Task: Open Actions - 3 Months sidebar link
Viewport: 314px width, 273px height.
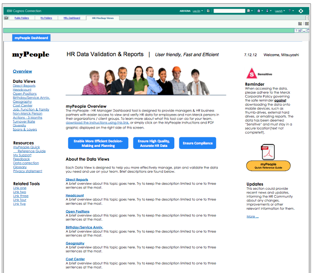Action: point(28,118)
